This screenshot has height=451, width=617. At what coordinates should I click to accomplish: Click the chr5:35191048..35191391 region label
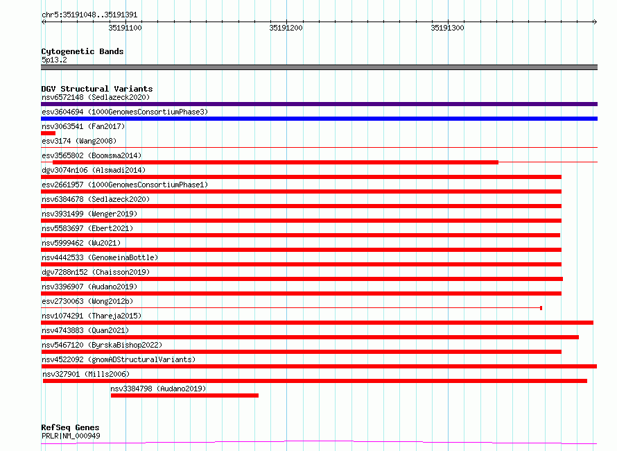(x=89, y=15)
